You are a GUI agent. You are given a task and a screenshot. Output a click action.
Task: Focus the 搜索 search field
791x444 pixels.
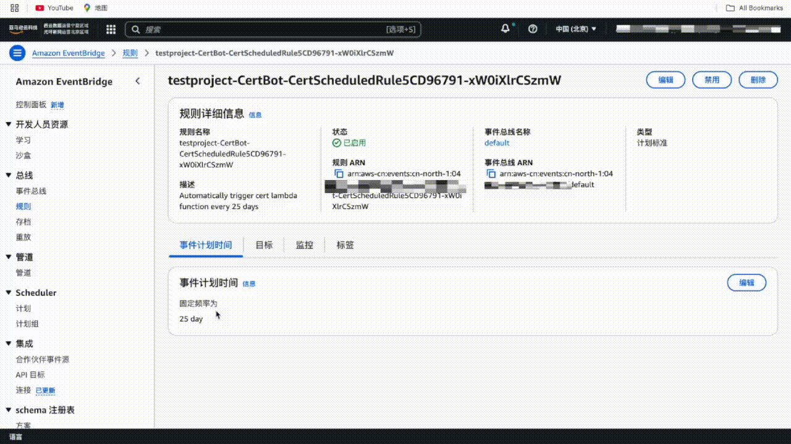tap(272, 29)
